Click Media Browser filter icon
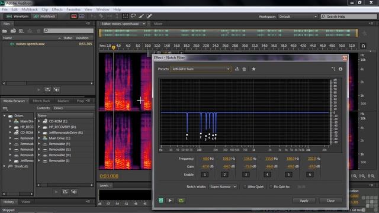This screenshot has height=213, width=379. point(5,108)
